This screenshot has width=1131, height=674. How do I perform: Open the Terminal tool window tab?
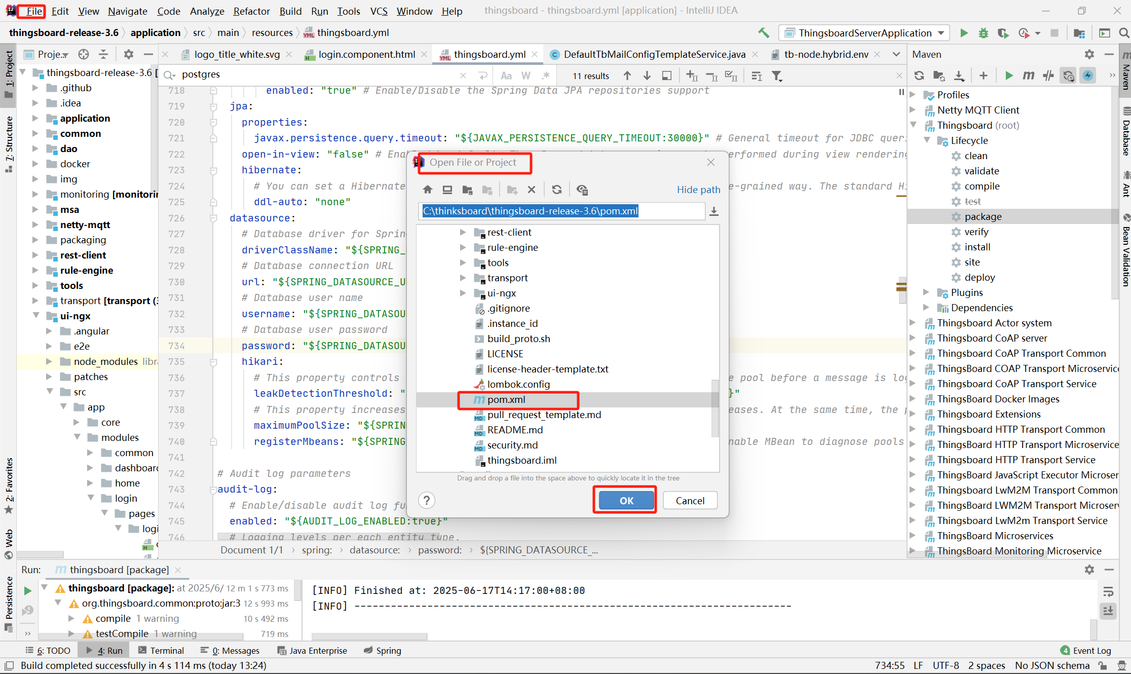161,650
